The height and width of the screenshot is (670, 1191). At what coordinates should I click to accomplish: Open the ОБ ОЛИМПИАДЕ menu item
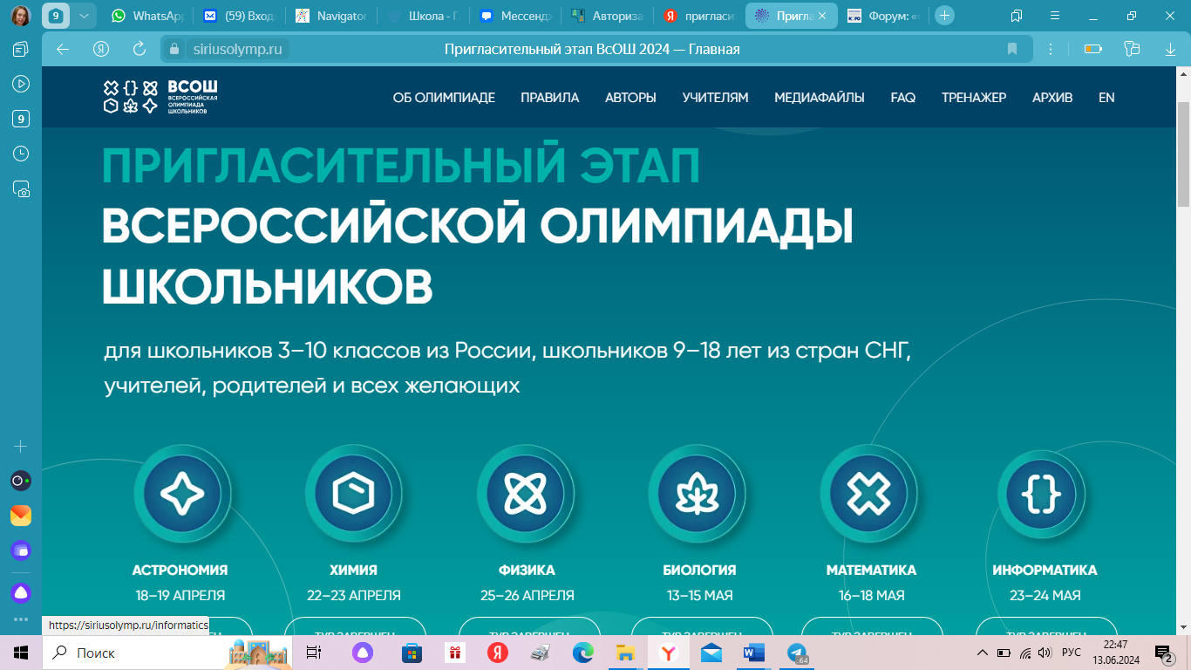click(x=444, y=98)
